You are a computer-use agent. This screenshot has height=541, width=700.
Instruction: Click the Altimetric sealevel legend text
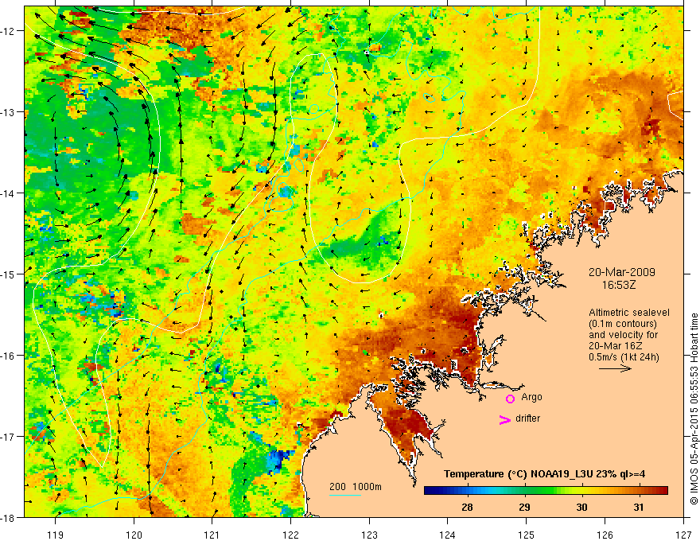click(629, 313)
